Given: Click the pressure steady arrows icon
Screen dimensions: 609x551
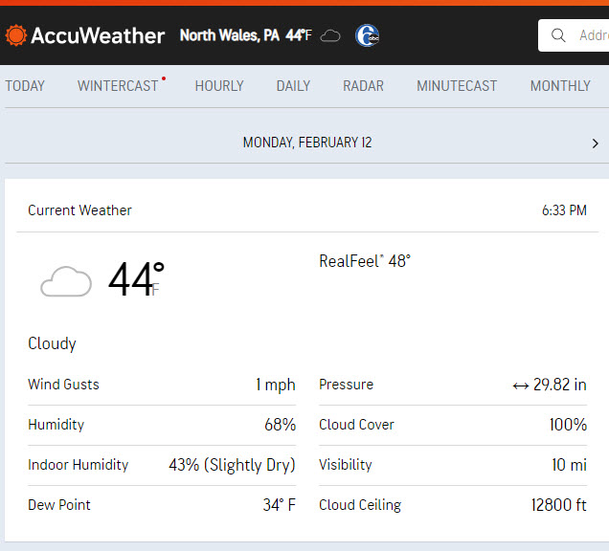Looking at the screenshot, I should pyautogui.click(x=521, y=386).
